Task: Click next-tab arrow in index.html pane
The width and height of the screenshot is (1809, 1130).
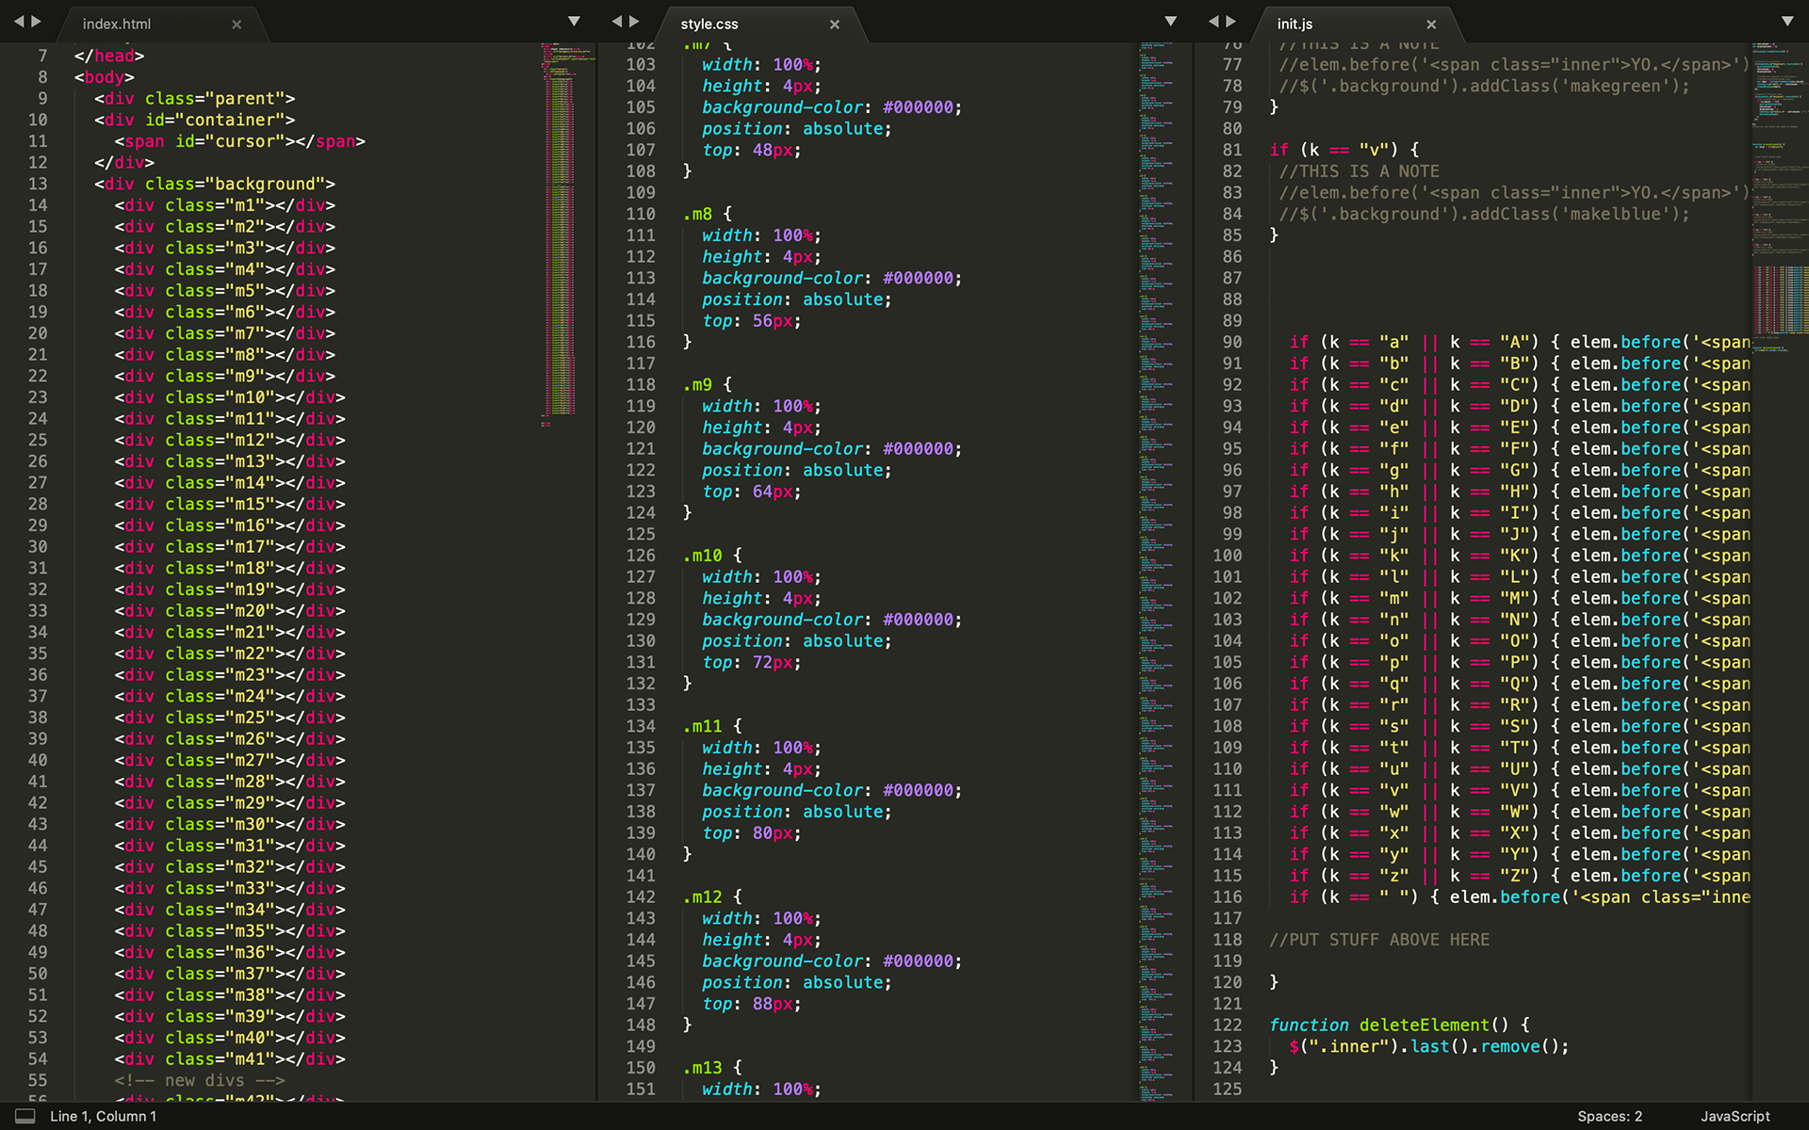Action: pyautogui.click(x=37, y=21)
